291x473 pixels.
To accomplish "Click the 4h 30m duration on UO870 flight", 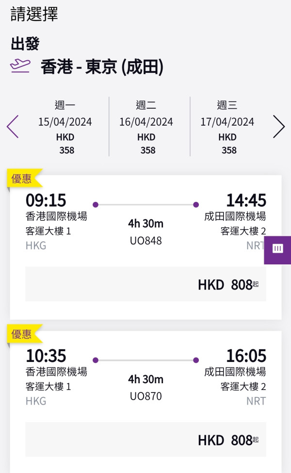I will (146, 380).
